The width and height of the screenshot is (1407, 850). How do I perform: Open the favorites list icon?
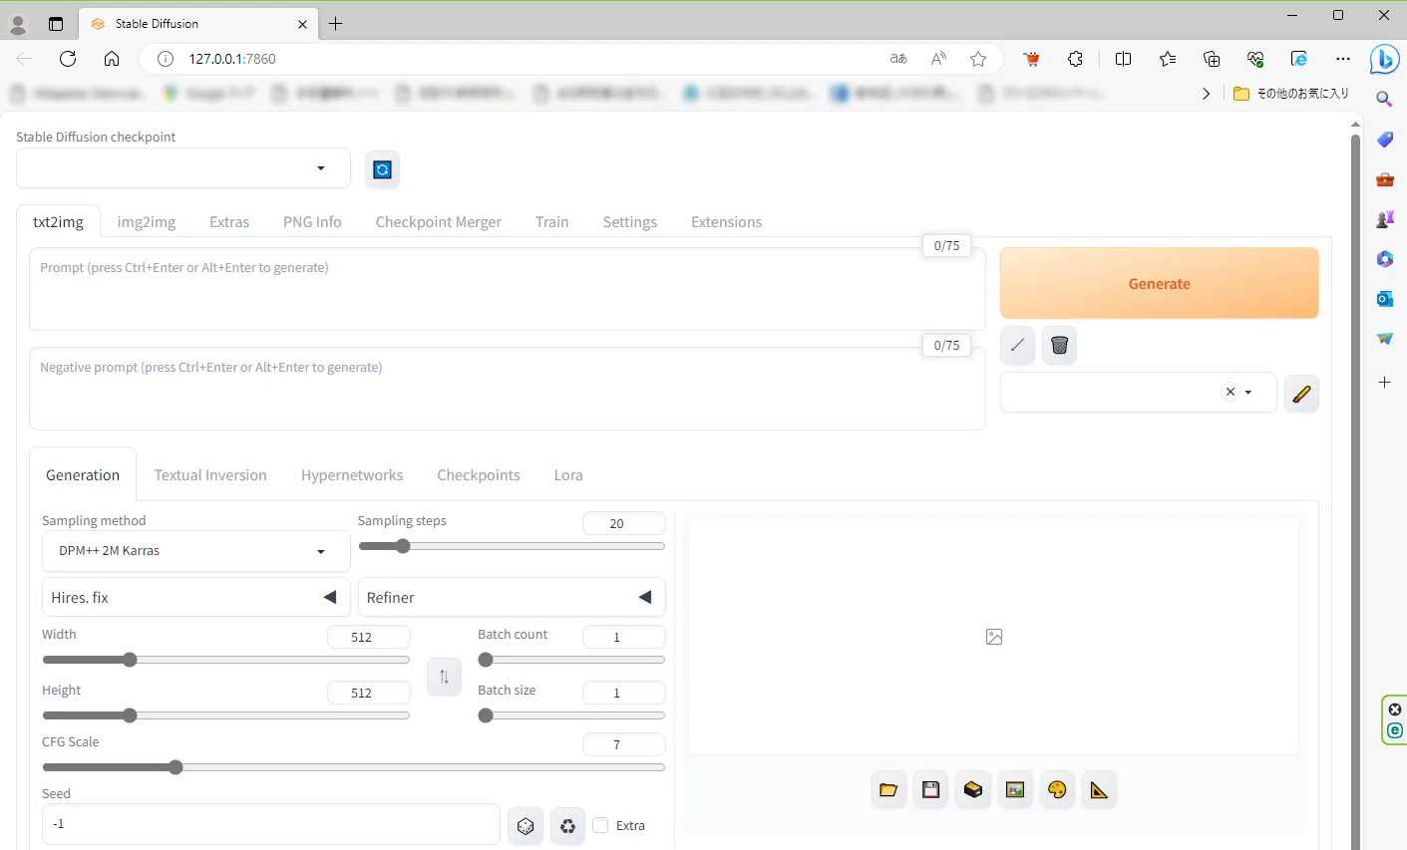(1168, 59)
